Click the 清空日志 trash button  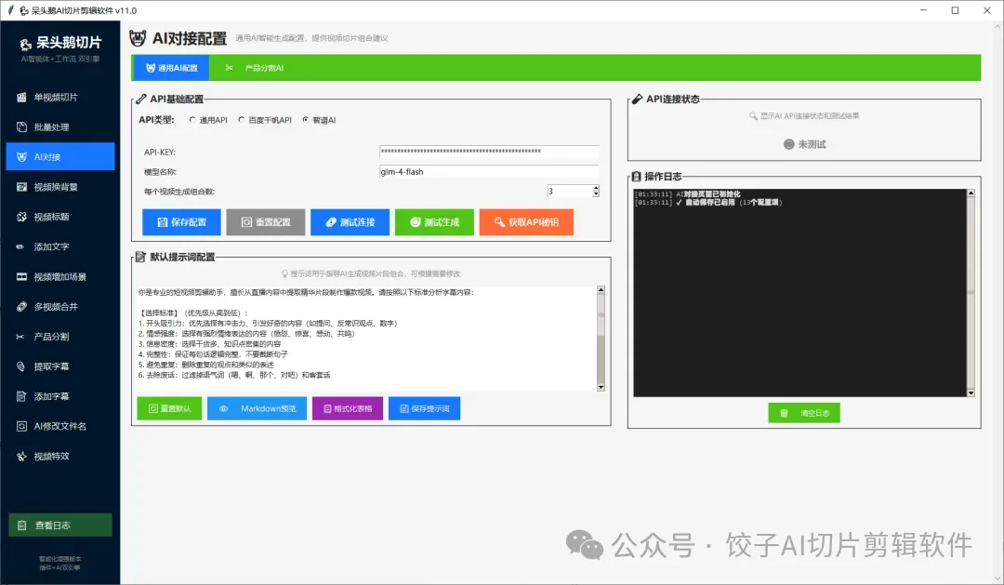pos(804,413)
